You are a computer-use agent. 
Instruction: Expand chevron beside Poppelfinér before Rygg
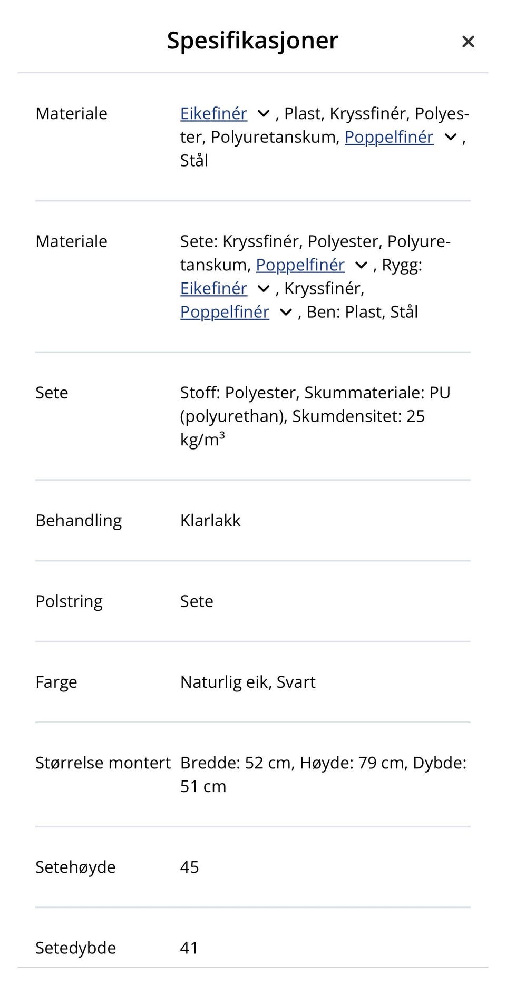click(361, 265)
